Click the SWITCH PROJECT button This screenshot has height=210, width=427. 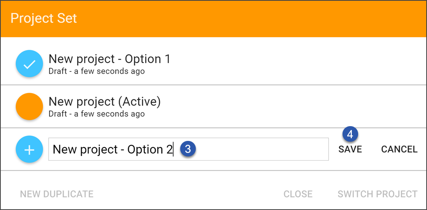(378, 194)
